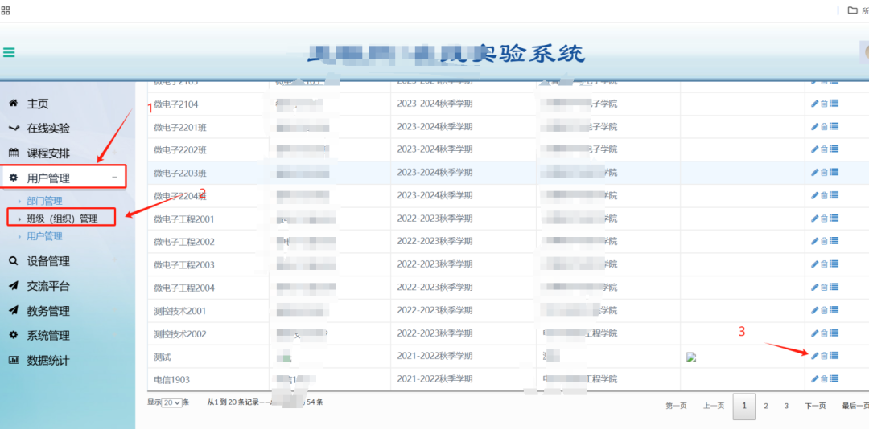
Task: Toggle the hamburger sidebar menu icon
Action: pyautogui.click(x=9, y=52)
